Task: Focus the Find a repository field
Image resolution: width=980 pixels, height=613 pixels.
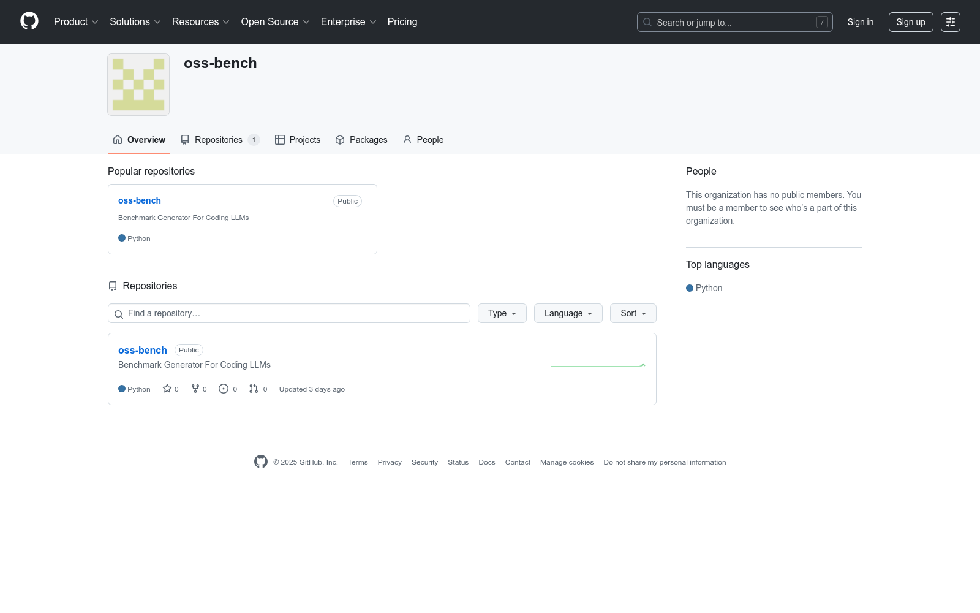Action: 289,313
